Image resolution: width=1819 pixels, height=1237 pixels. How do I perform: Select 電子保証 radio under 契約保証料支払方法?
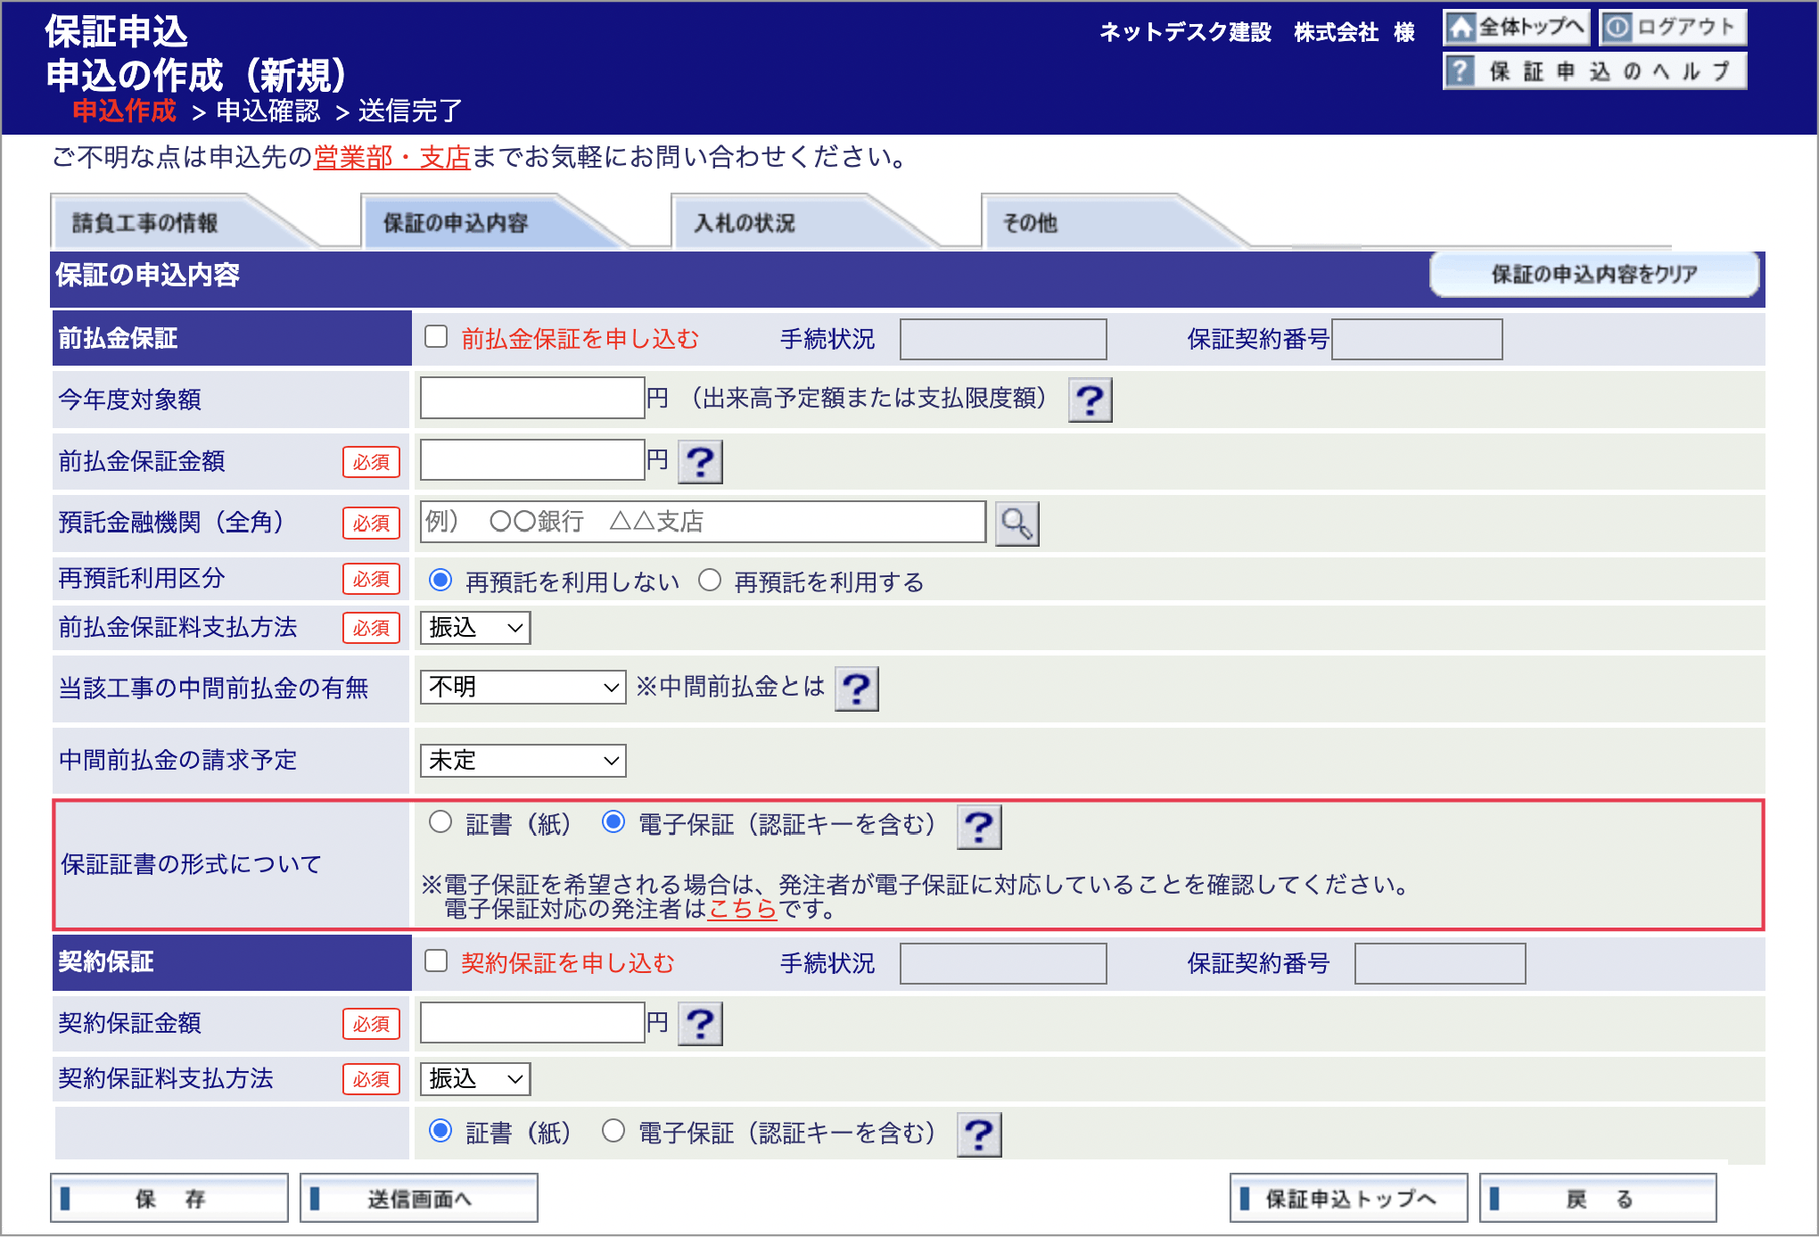(x=613, y=1131)
